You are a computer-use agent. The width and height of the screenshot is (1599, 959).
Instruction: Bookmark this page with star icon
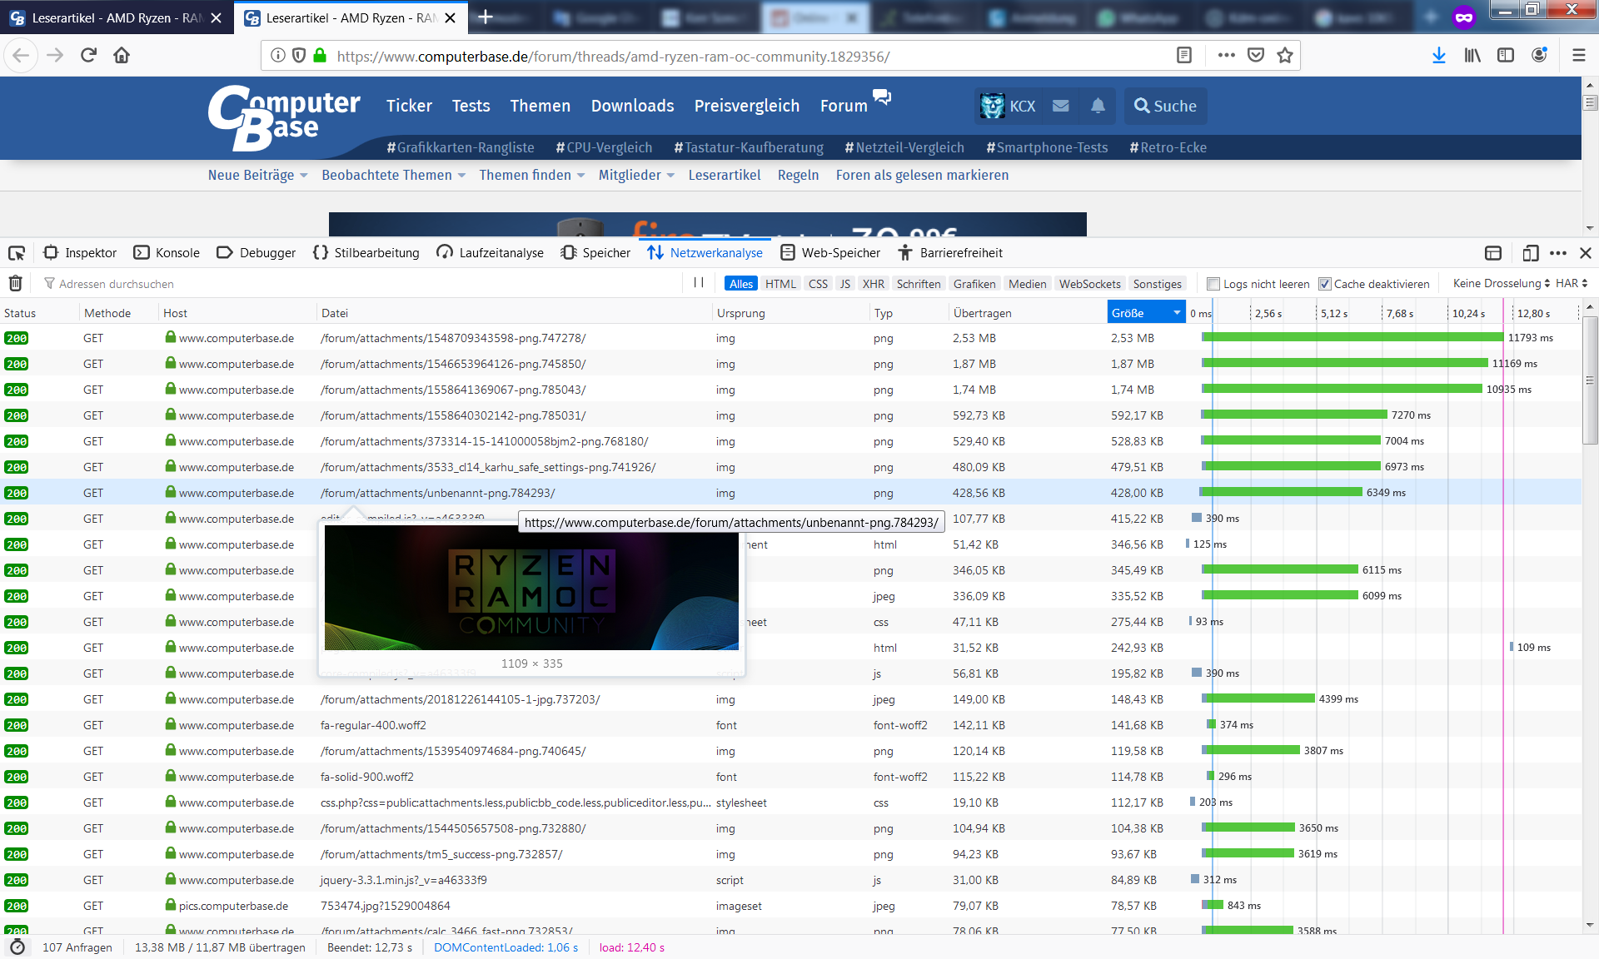[x=1285, y=56]
